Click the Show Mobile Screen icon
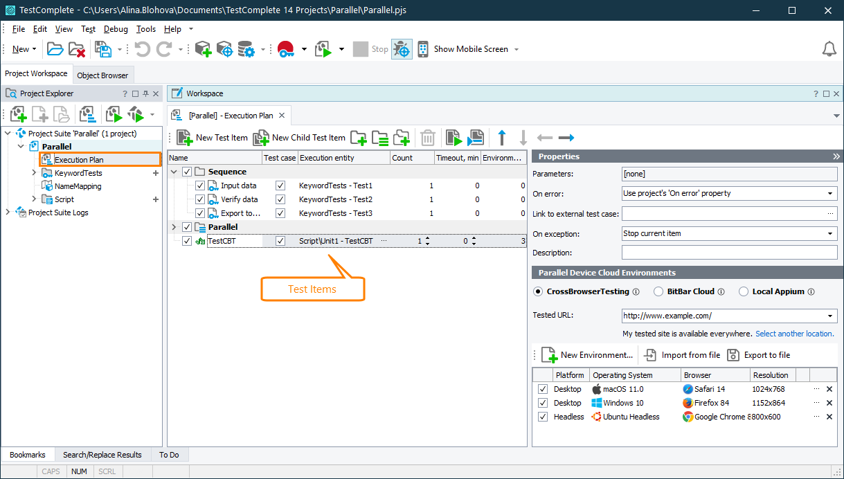Screen dimensions: 844x479 tap(422, 49)
